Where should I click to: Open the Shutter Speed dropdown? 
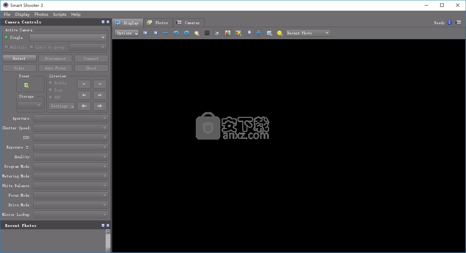point(71,128)
